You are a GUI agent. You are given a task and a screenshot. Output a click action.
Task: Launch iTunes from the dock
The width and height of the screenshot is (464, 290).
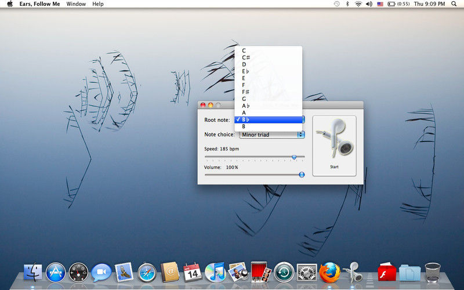coord(215,272)
